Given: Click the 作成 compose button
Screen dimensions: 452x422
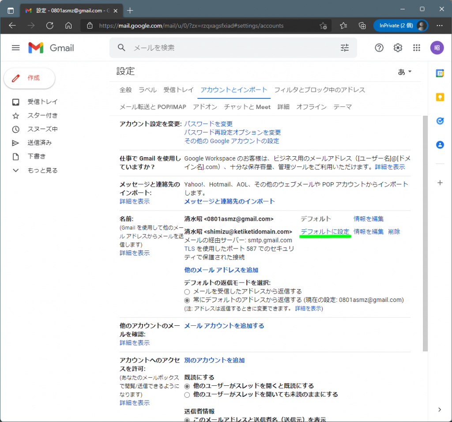Looking at the screenshot, I should 29,78.
